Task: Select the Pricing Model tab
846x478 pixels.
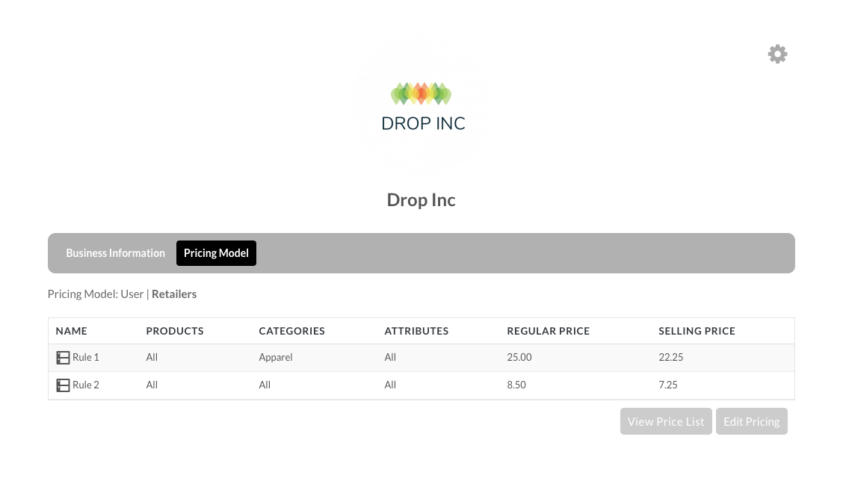Action: (x=216, y=253)
